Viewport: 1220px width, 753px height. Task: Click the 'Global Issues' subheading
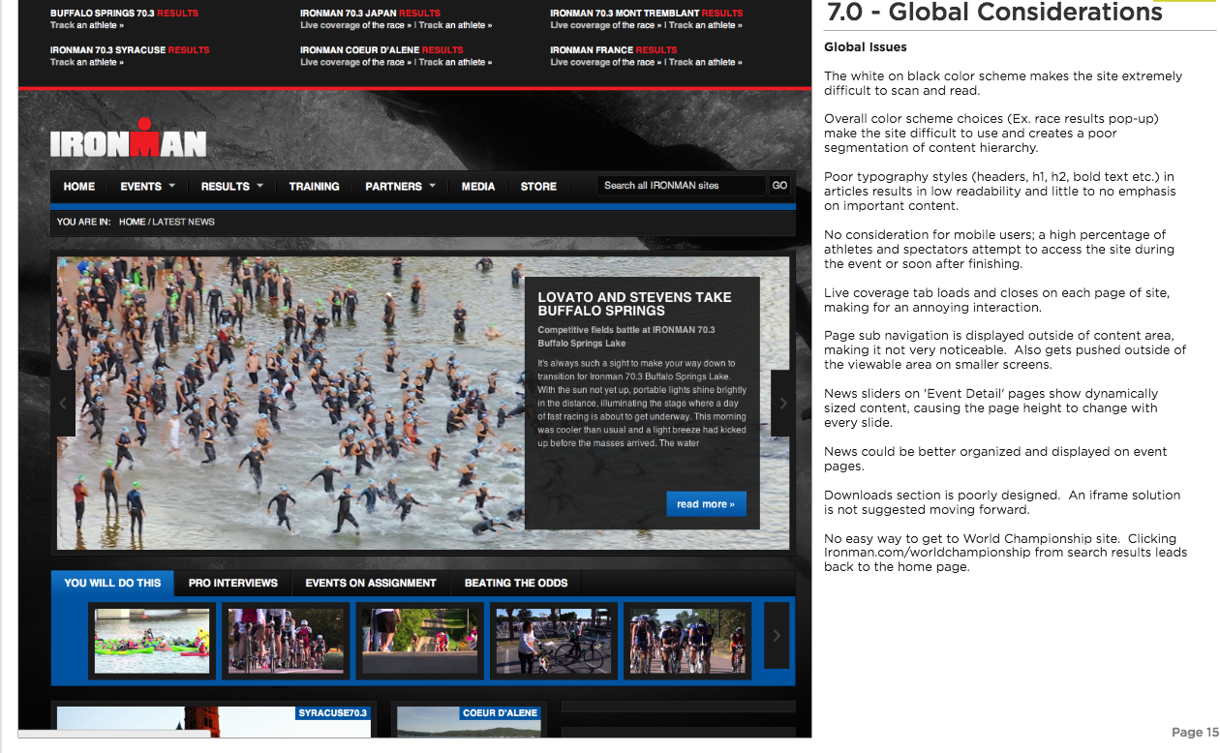coord(866,47)
